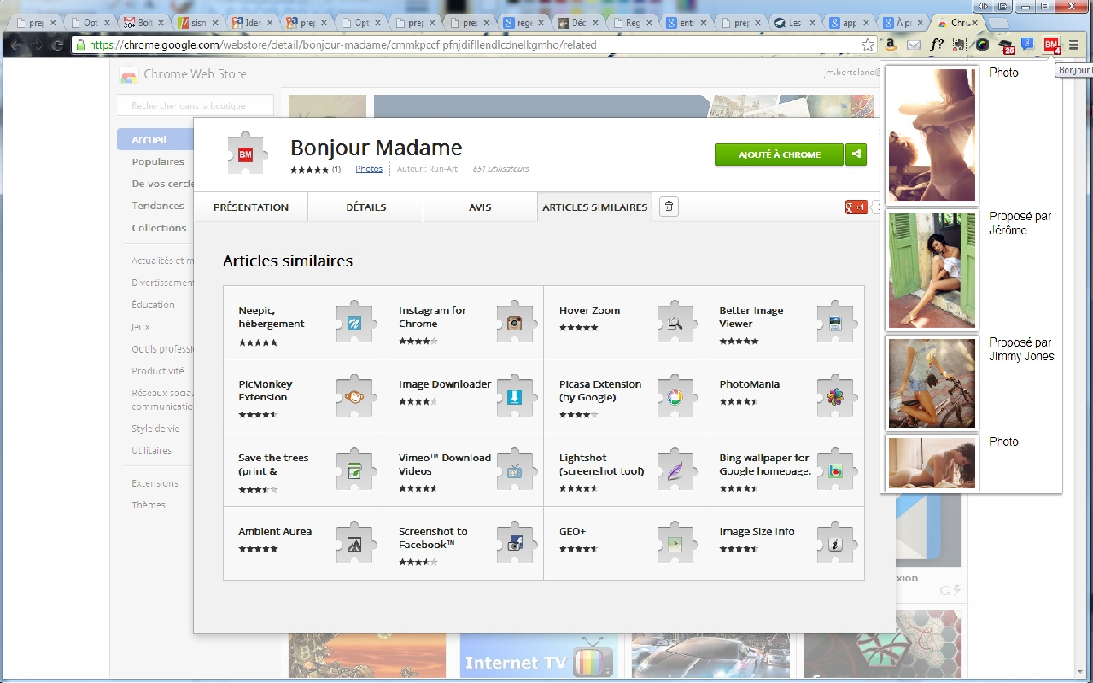Go back with the browser back arrow
The height and width of the screenshot is (683, 1093).
click(x=15, y=45)
